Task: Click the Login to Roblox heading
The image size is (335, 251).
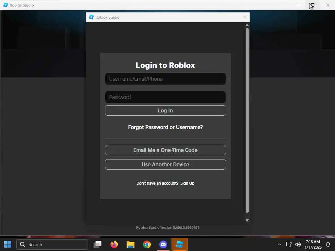Action: pyautogui.click(x=165, y=65)
